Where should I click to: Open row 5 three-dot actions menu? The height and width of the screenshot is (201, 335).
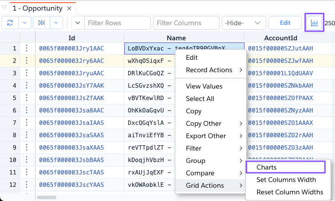[27, 98]
